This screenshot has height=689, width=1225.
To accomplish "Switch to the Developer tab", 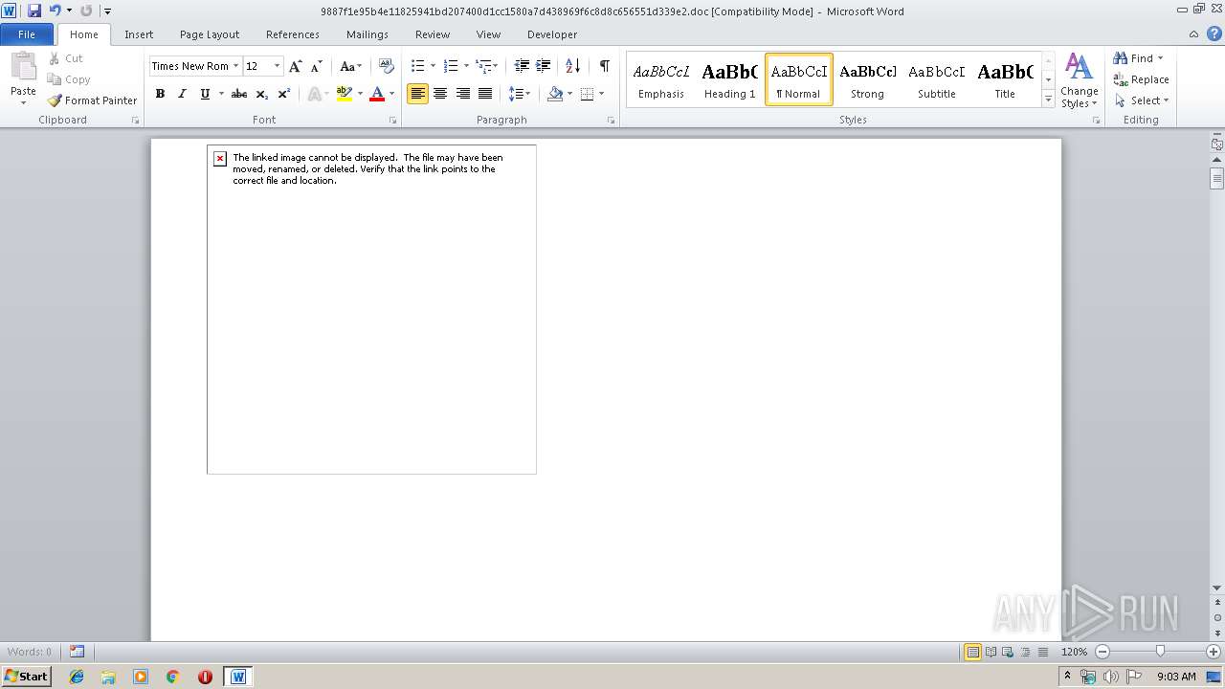I will 552,34.
